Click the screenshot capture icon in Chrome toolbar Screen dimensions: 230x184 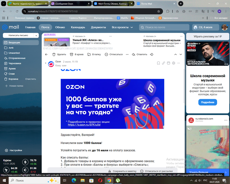pos(197,11)
